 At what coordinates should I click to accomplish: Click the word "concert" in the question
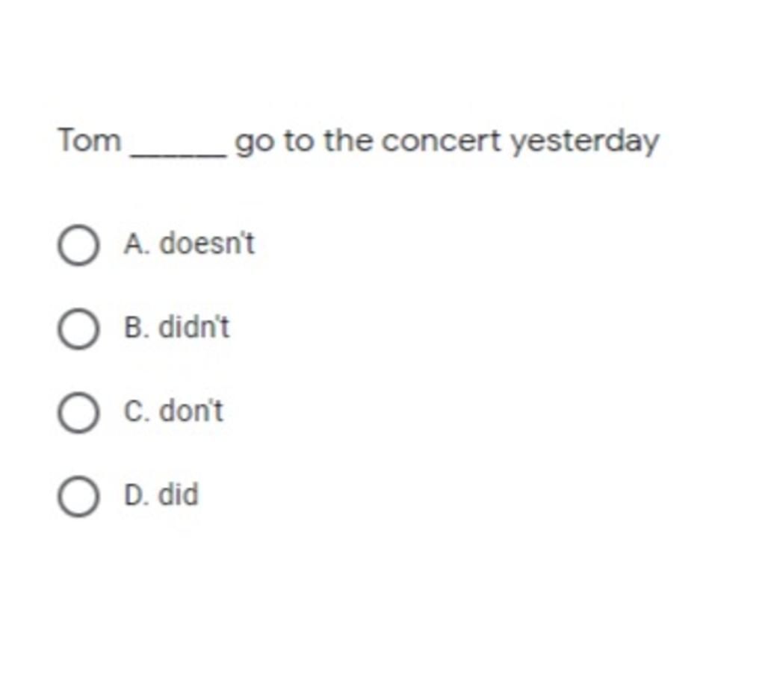coord(441,141)
